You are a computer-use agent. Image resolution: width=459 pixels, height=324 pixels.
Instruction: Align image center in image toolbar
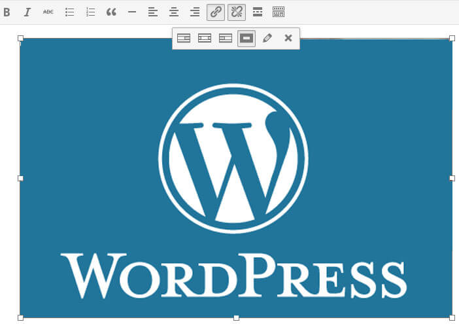pyautogui.click(x=205, y=38)
